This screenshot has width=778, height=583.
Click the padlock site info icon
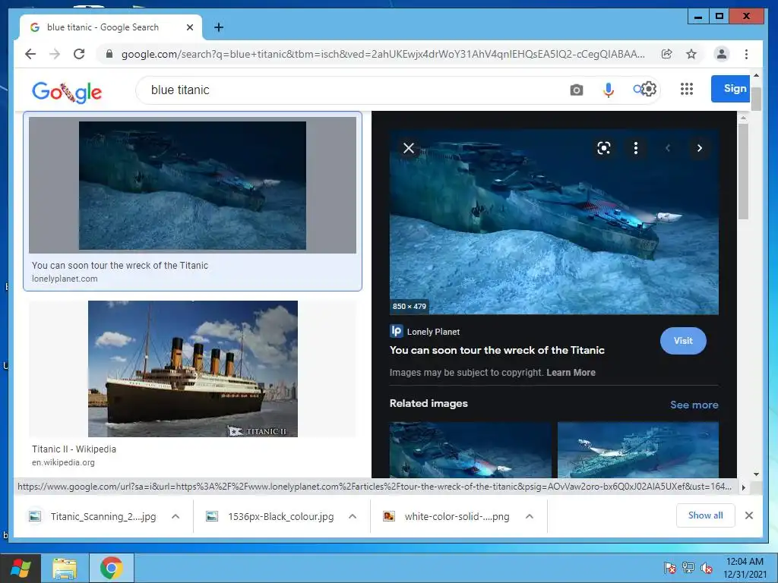[109, 54]
